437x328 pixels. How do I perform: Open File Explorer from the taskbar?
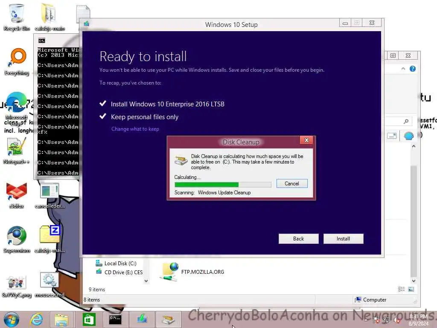click(61, 319)
